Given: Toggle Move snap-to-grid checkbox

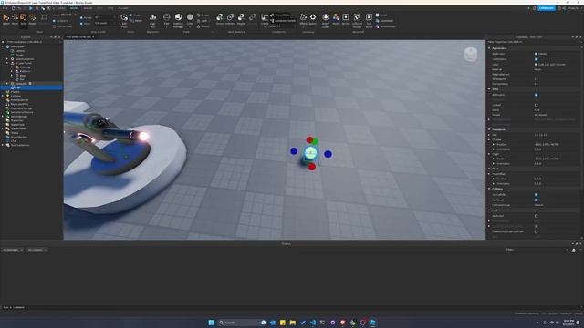Looking at the screenshot, I should click(81, 23).
